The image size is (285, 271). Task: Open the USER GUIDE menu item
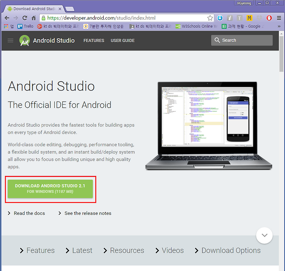point(123,41)
